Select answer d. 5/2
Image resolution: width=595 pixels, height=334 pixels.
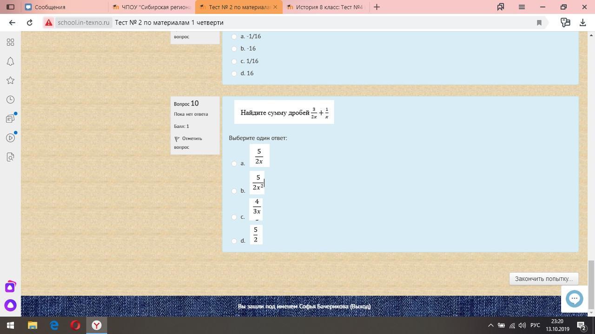click(234, 241)
